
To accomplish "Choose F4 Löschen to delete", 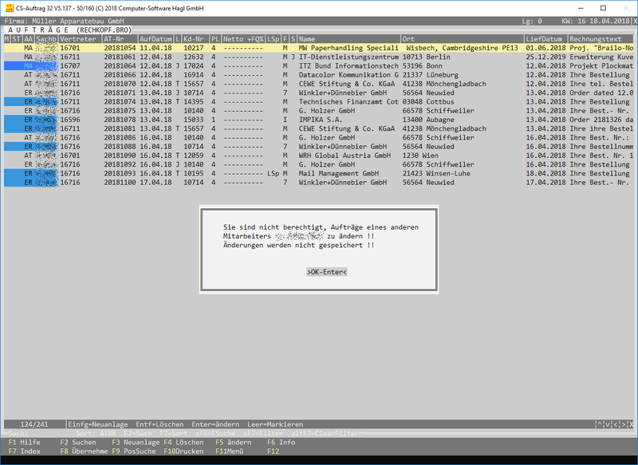I will click(x=183, y=442).
